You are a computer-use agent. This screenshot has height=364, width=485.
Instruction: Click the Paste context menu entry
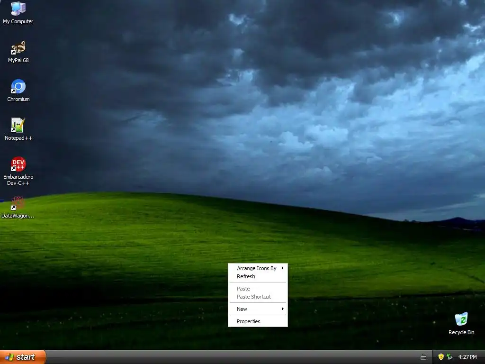tap(258, 289)
